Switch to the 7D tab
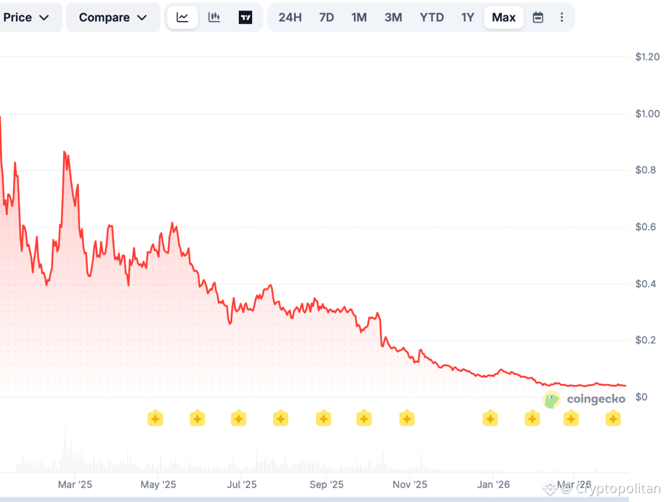The image size is (665, 502). [326, 17]
